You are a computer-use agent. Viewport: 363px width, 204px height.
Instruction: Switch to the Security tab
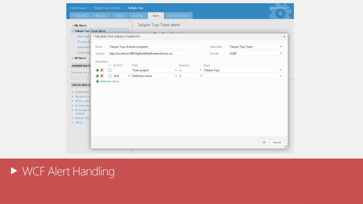[x=138, y=16]
